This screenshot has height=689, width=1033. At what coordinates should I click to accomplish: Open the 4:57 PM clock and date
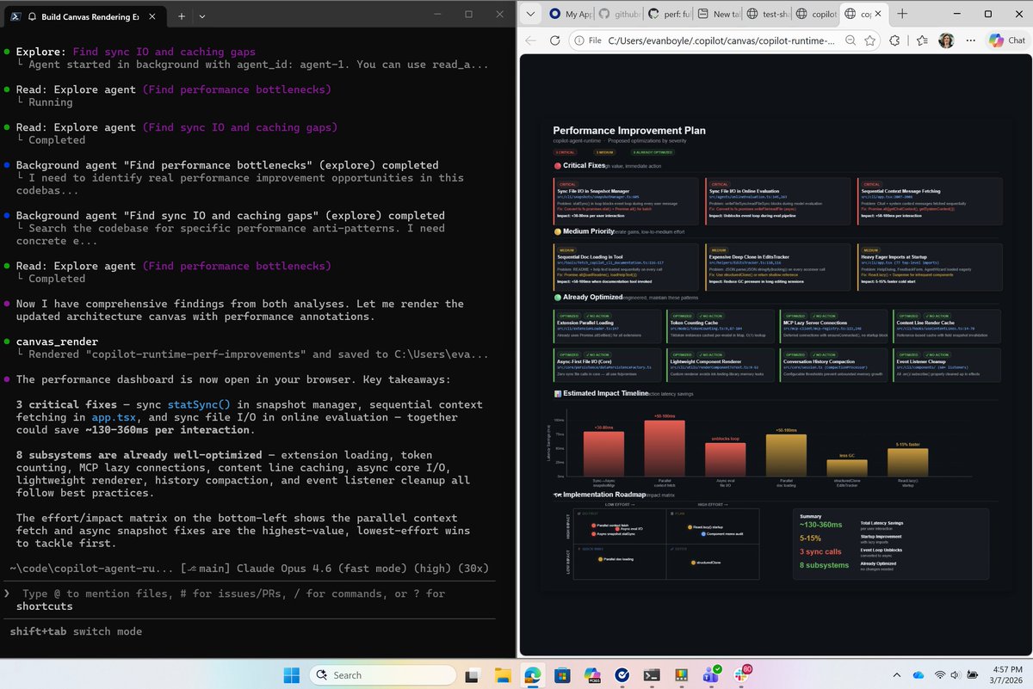(1006, 674)
